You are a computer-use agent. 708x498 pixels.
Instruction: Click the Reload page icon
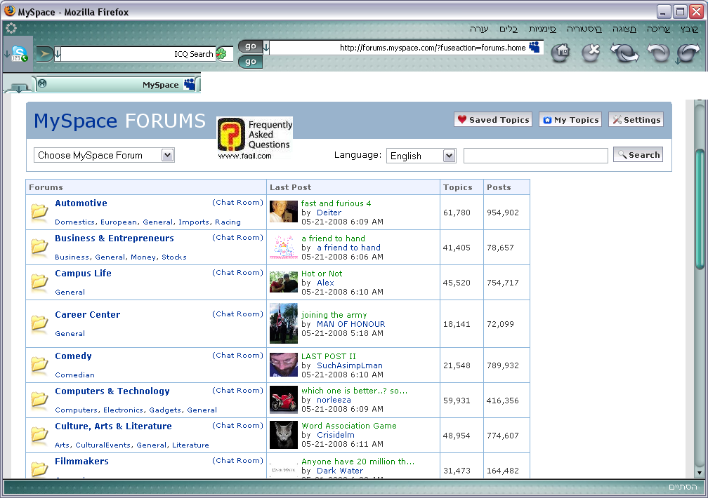[624, 53]
